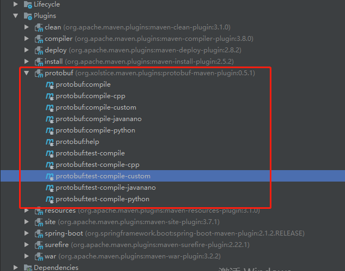This screenshot has width=345, height=271.
Task: Select the protobuf:compile-python goal
Action: (x=95, y=130)
